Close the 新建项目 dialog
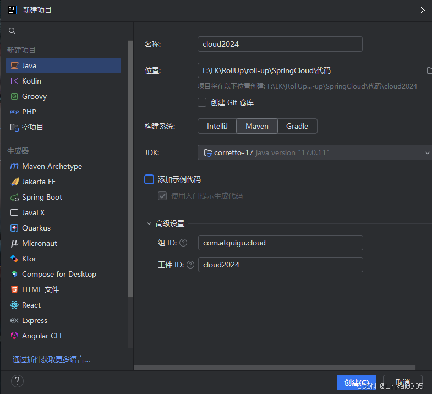 423,10
